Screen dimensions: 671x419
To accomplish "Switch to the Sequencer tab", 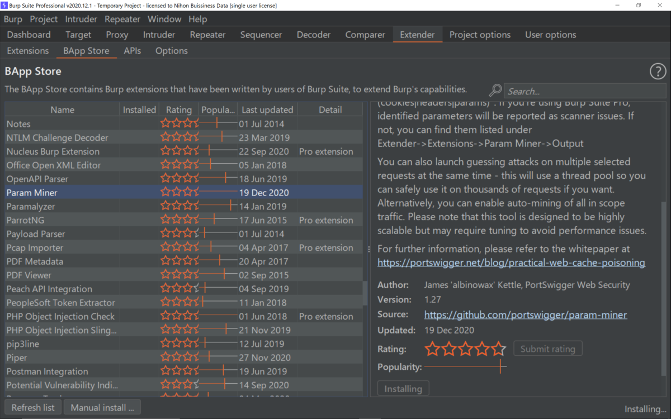I will pyautogui.click(x=261, y=35).
